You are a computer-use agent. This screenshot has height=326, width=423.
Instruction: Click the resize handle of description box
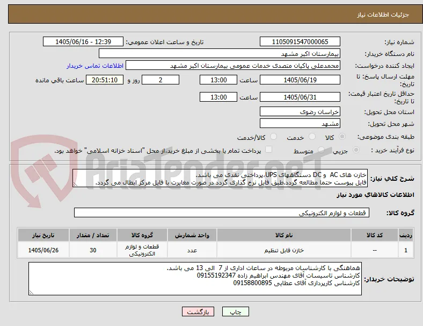pos(75,185)
